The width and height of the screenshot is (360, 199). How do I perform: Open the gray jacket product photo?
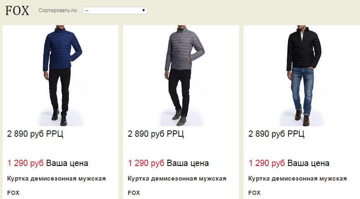pyautogui.click(x=181, y=76)
